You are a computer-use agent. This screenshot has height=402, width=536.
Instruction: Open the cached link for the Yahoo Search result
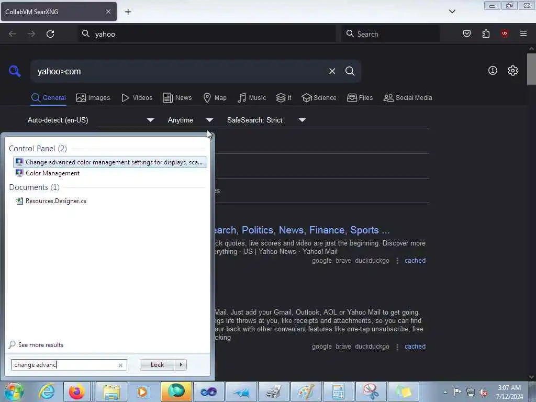click(415, 261)
